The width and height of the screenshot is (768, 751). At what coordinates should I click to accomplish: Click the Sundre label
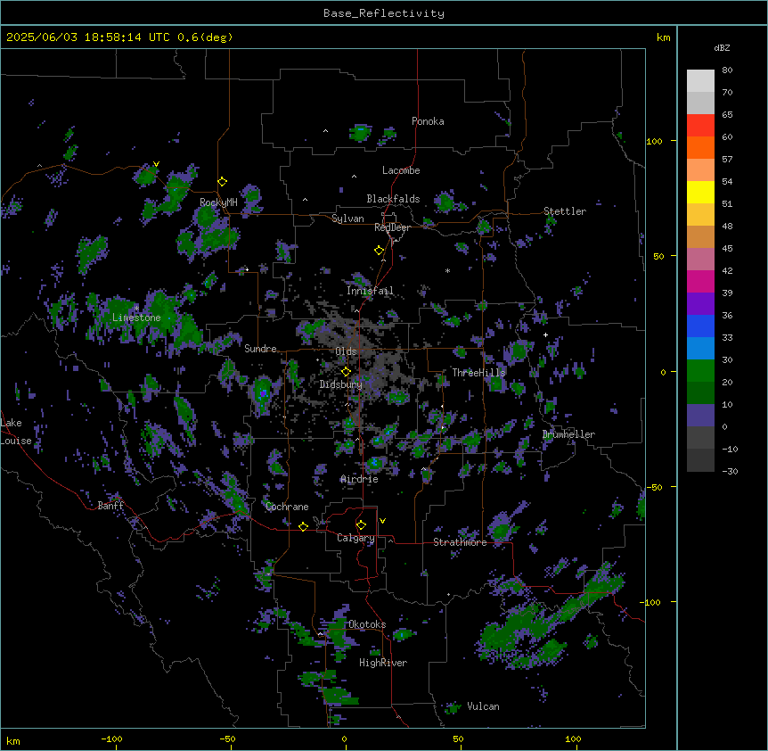click(260, 349)
